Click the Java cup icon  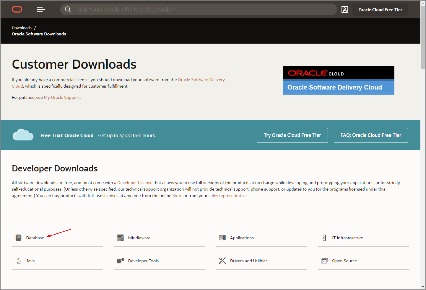18,260
